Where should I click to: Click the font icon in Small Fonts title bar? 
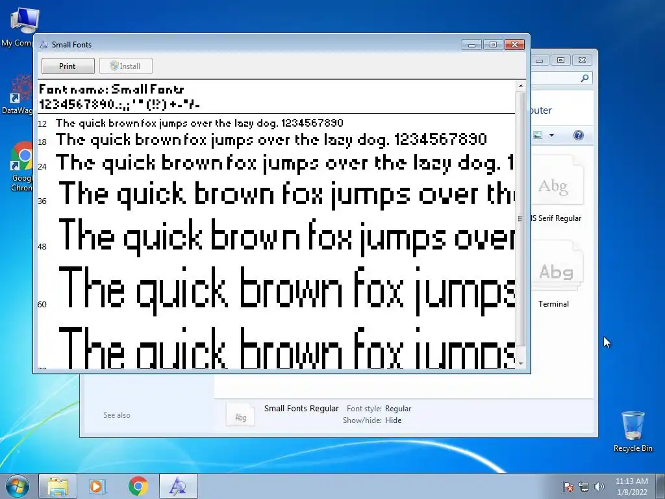44,45
